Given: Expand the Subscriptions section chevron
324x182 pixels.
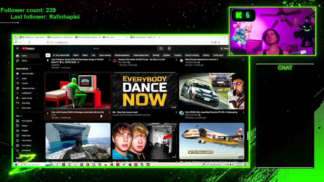Looking at the screenshot, I should click(x=30, y=69).
